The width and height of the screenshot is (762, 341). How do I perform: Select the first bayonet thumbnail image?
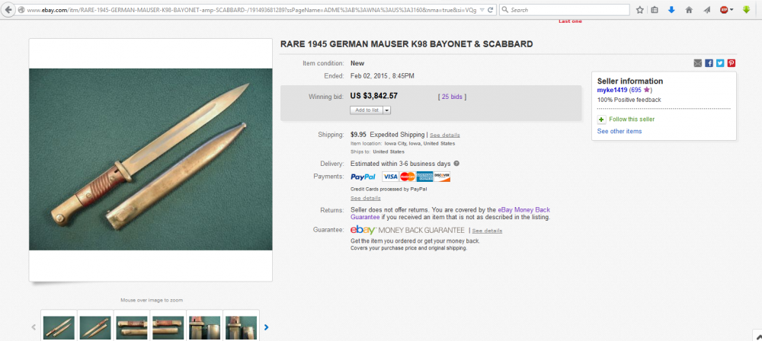pos(59,327)
